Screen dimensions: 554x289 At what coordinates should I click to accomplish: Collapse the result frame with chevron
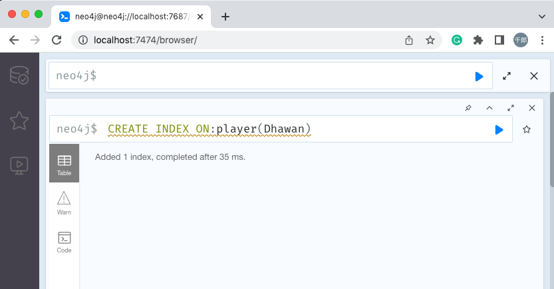click(x=489, y=108)
